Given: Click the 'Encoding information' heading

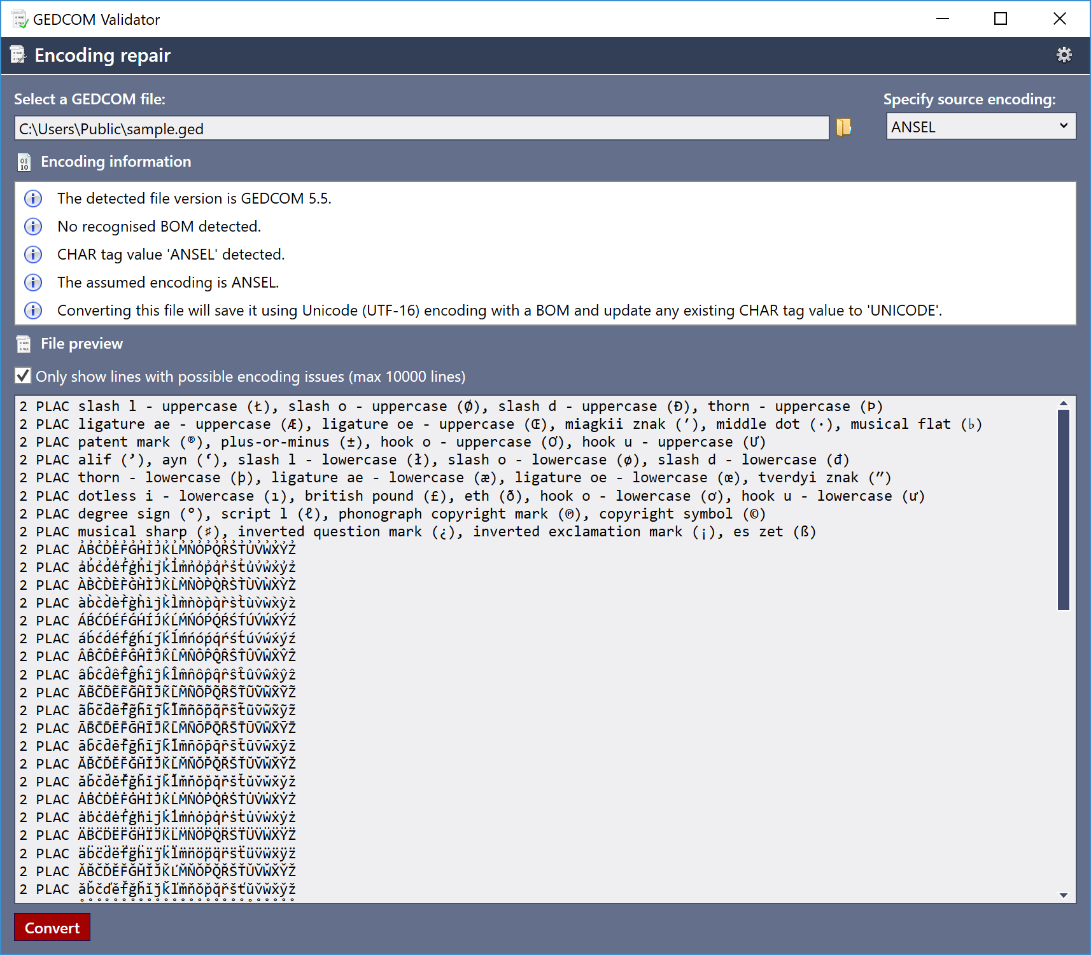Looking at the screenshot, I should point(116,162).
